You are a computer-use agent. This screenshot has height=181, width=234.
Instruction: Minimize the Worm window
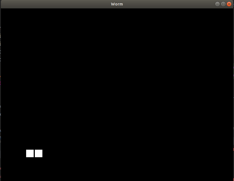click(217, 4)
